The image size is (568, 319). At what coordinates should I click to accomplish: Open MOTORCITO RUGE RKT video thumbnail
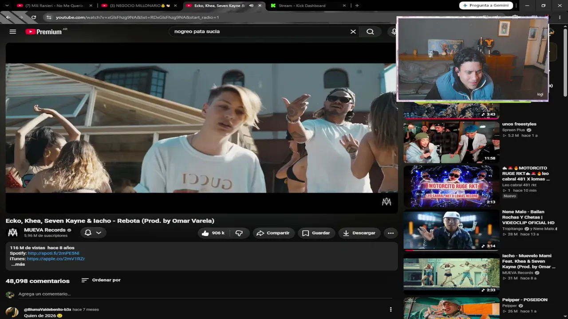tap(451, 186)
